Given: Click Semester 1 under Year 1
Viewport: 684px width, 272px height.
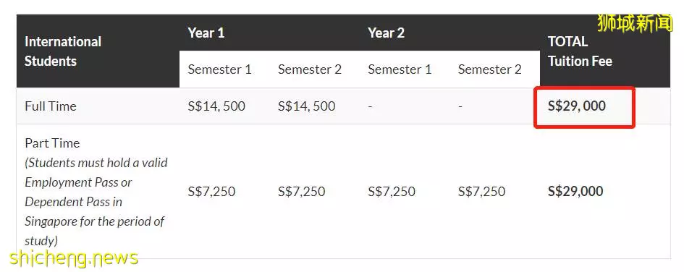Looking at the screenshot, I should tap(219, 69).
